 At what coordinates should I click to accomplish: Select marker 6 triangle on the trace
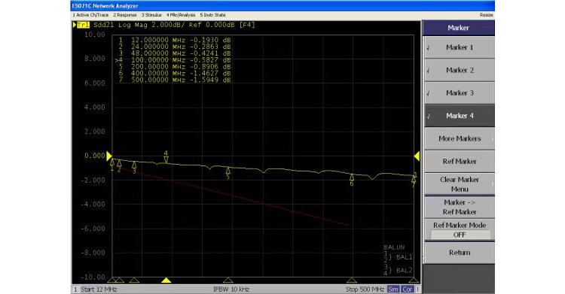352,177
